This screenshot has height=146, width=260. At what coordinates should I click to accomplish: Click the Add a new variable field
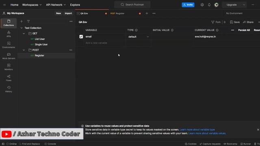[x=105, y=43]
